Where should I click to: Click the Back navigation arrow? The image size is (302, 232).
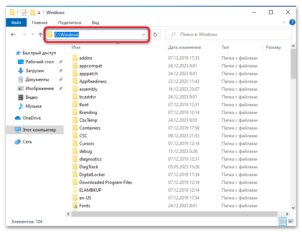click(x=13, y=34)
